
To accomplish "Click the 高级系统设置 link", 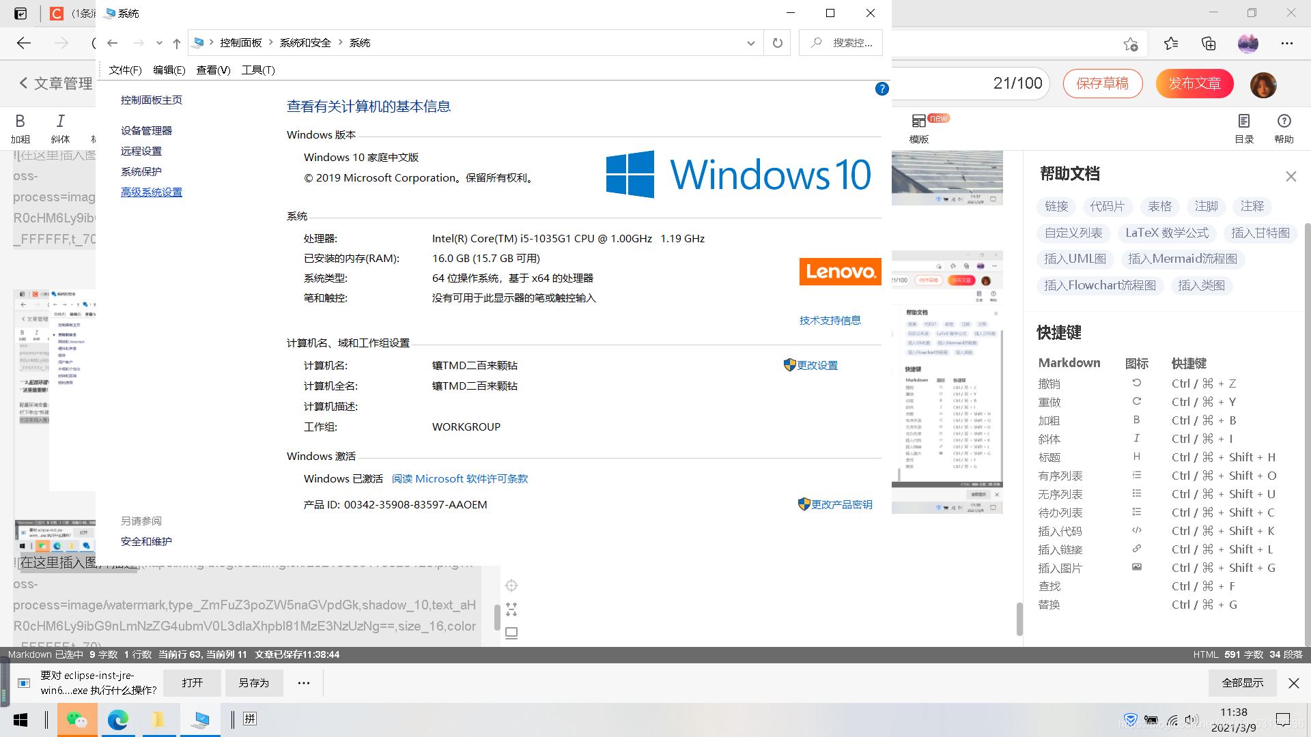I will tap(152, 192).
